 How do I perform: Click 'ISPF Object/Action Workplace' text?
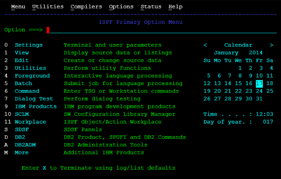112,122
